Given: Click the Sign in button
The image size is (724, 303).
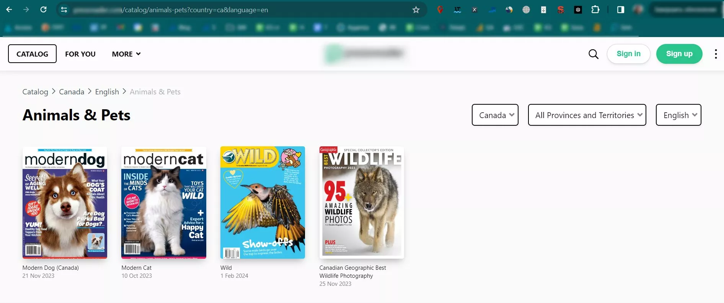Looking at the screenshot, I should click(628, 54).
